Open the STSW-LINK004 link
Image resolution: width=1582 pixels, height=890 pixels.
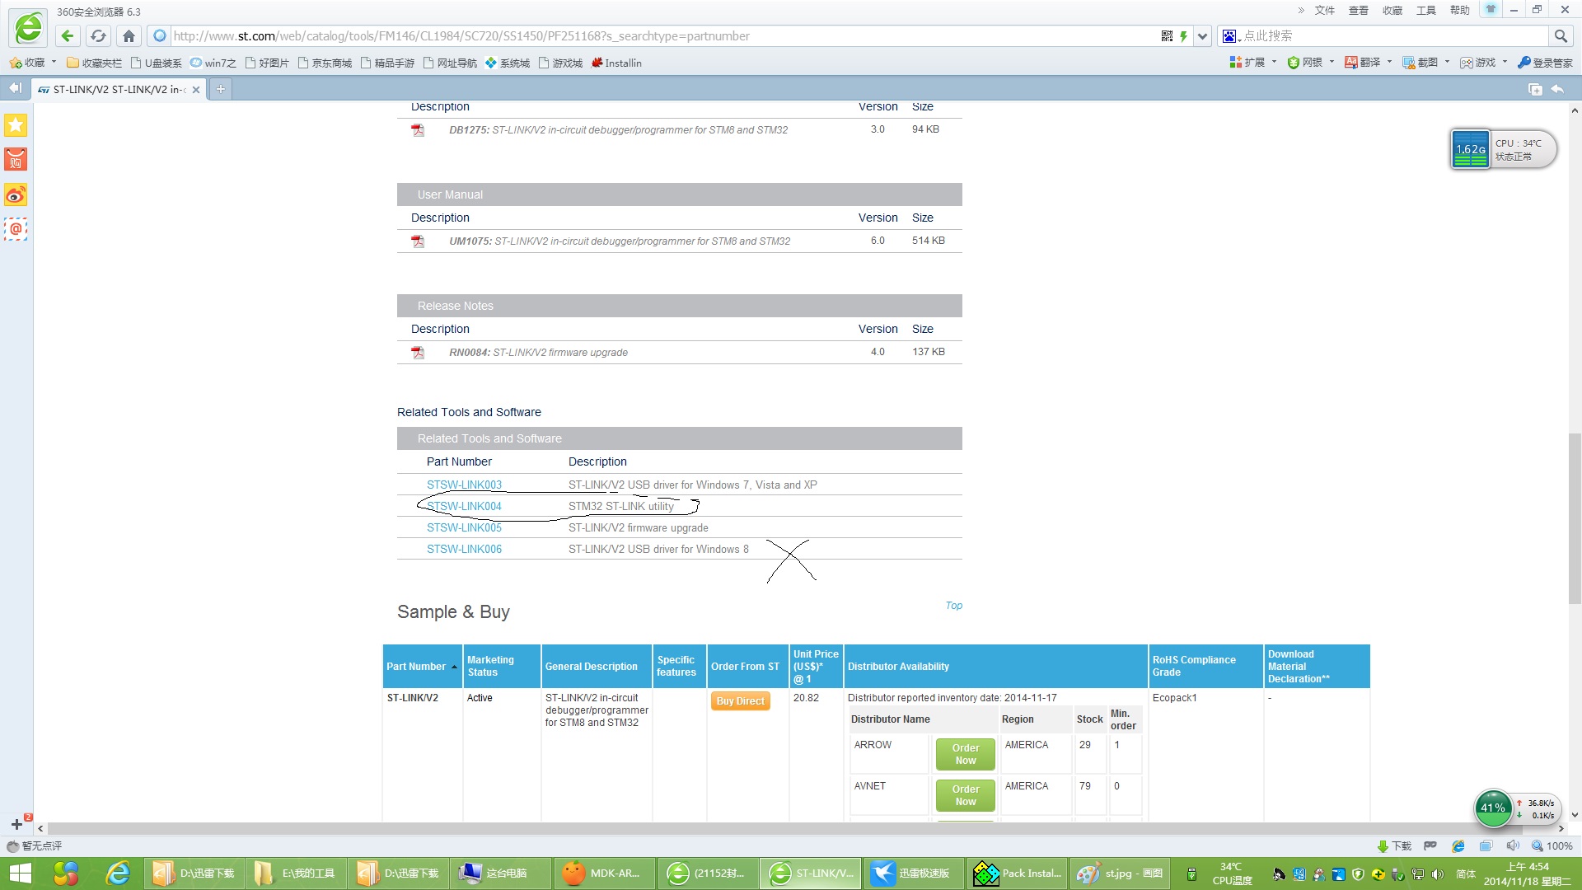tap(464, 506)
